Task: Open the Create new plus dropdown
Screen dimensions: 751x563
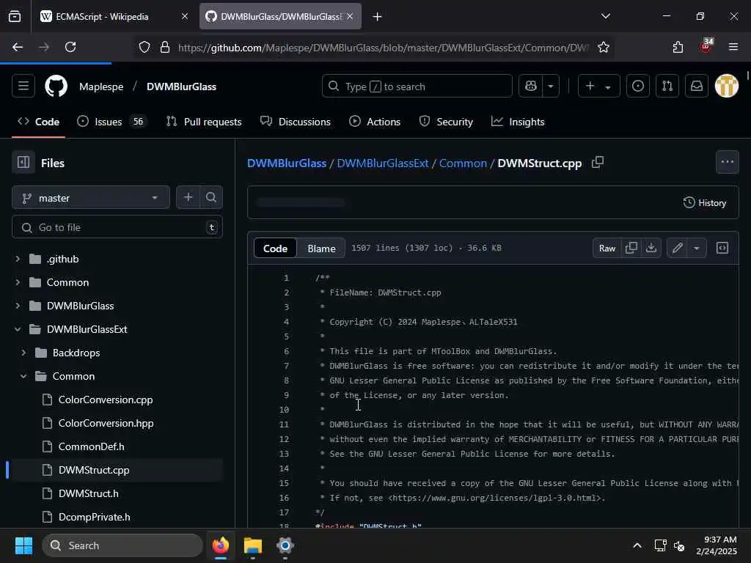Action: 598,87
